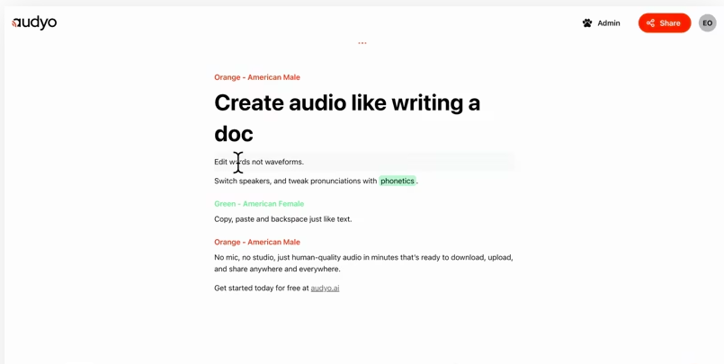Click the 'Edit words not waveforms.' line
Screen dimensions: 724x364
tap(270, 162)
